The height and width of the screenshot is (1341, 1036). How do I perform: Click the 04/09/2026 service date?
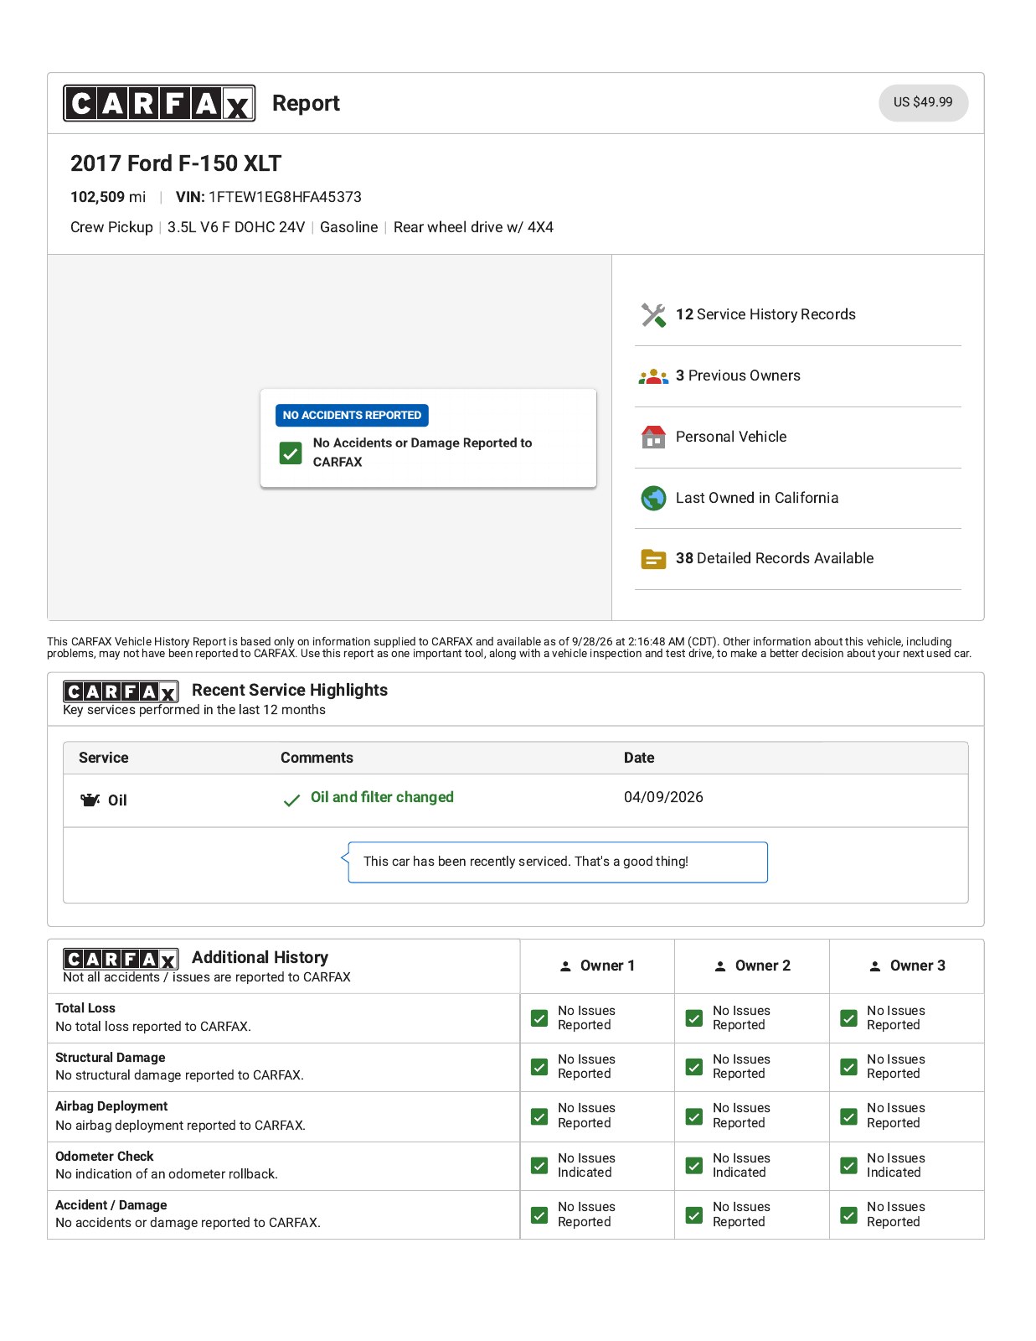[x=663, y=797]
